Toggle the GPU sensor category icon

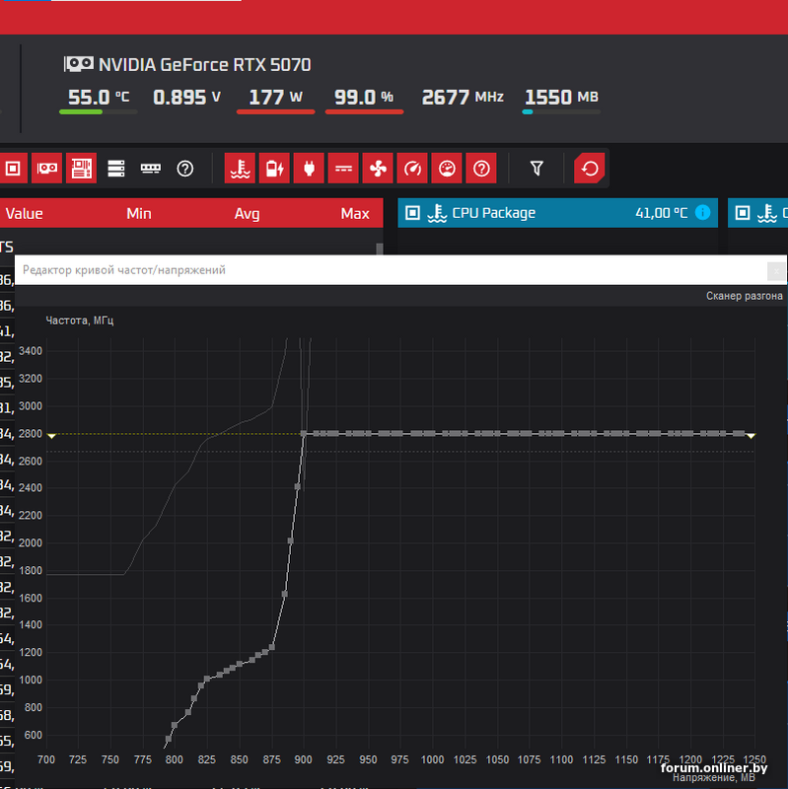[x=46, y=169]
